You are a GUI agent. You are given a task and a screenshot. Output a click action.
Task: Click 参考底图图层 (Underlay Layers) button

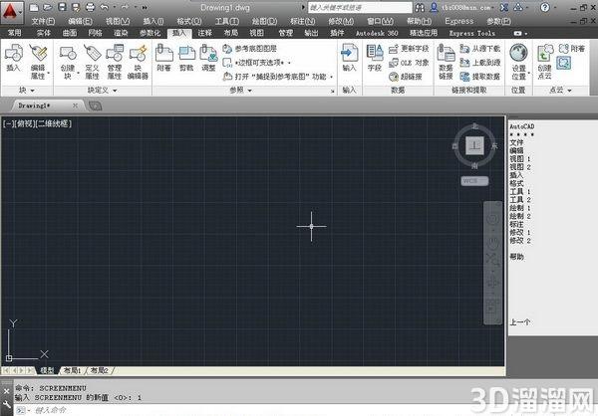(250, 49)
